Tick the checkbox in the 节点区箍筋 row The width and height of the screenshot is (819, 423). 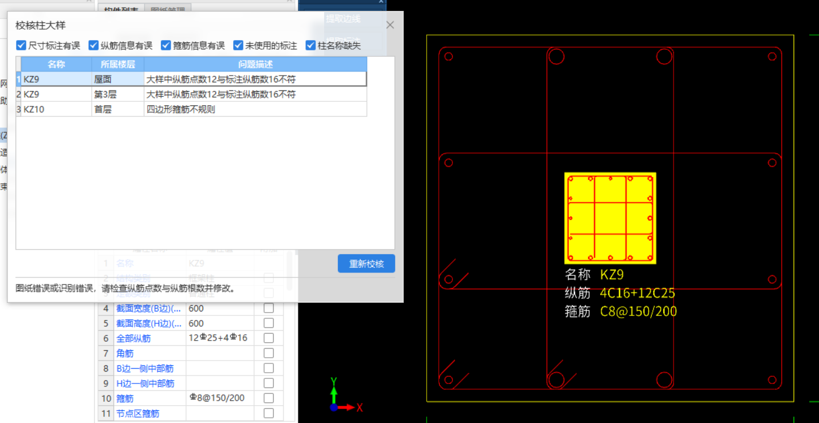269,413
